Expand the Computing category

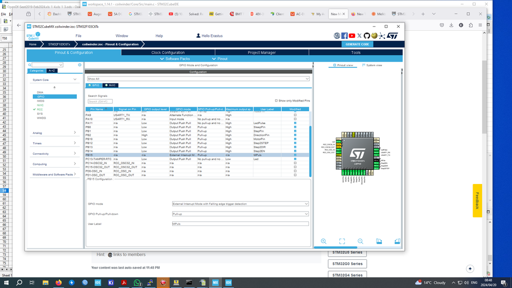pos(75,164)
